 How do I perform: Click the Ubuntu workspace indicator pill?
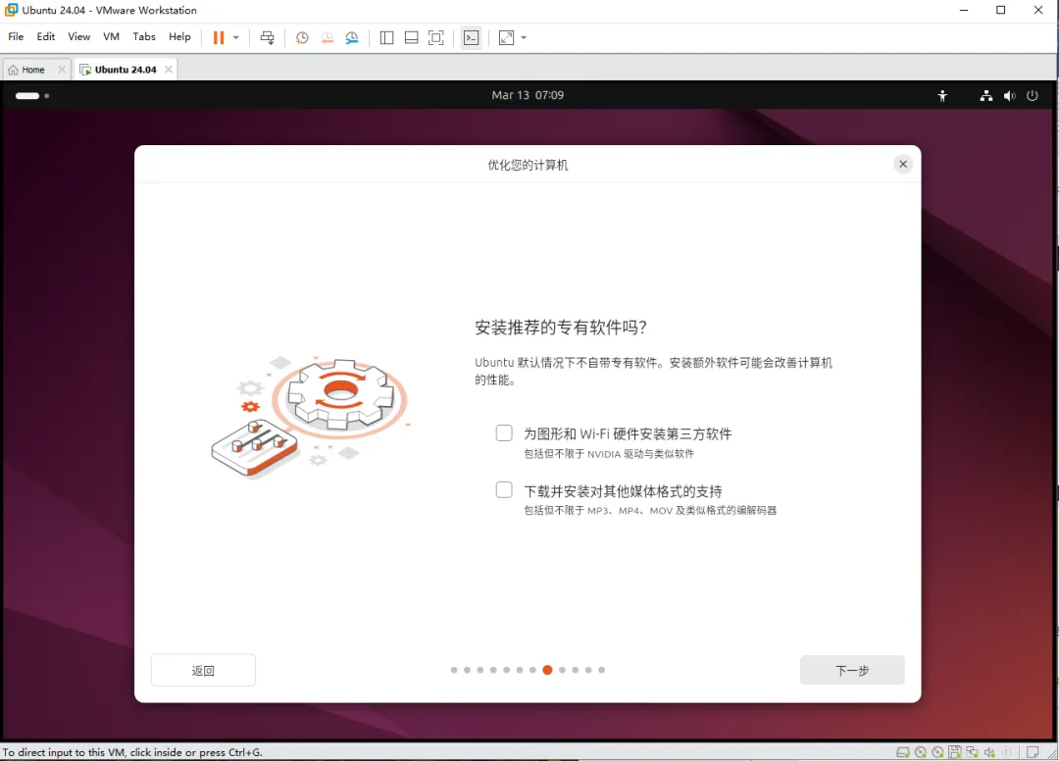[x=27, y=96]
